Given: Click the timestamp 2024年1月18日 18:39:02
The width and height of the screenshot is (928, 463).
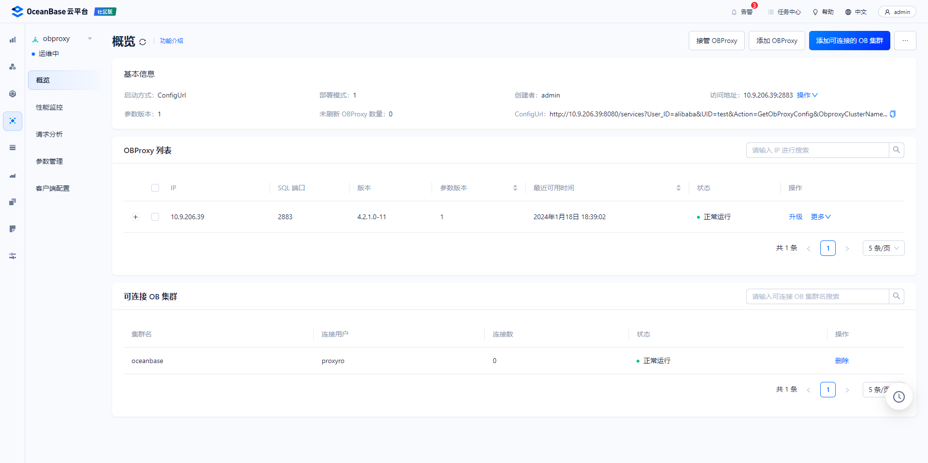Looking at the screenshot, I should coord(569,217).
